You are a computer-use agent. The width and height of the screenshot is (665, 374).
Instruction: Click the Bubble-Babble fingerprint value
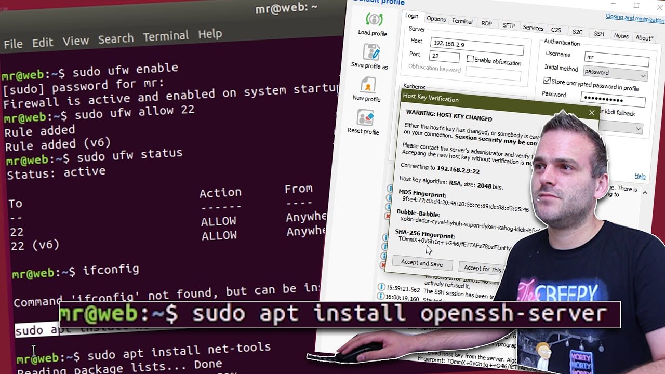click(x=470, y=224)
